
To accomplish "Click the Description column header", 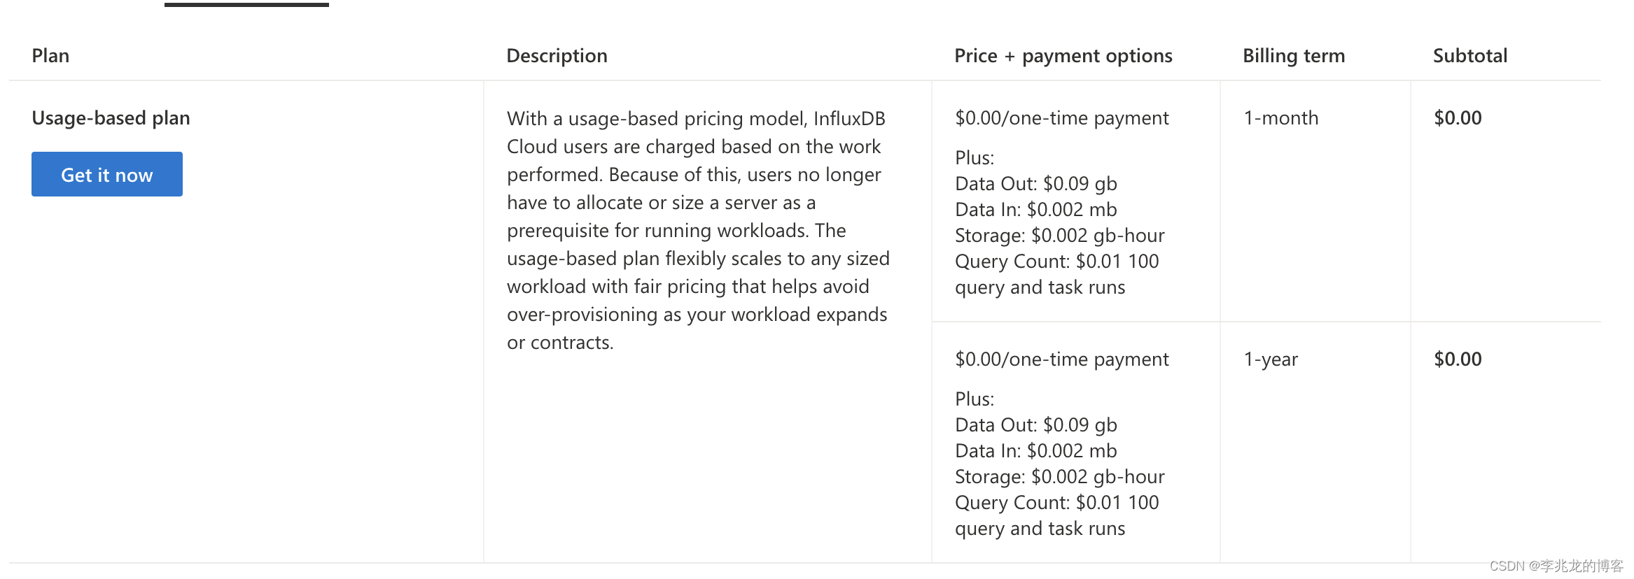I will [x=557, y=55].
